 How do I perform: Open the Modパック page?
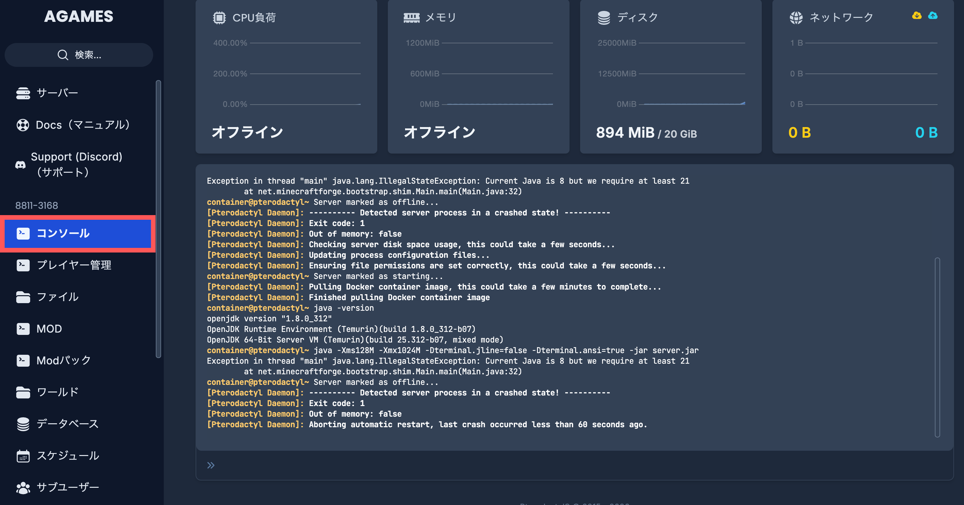(64, 360)
